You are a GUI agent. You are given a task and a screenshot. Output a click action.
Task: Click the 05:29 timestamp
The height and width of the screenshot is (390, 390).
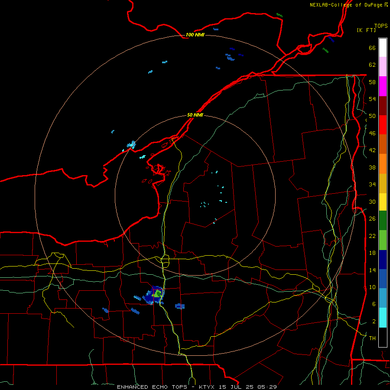[x=267, y=387]
